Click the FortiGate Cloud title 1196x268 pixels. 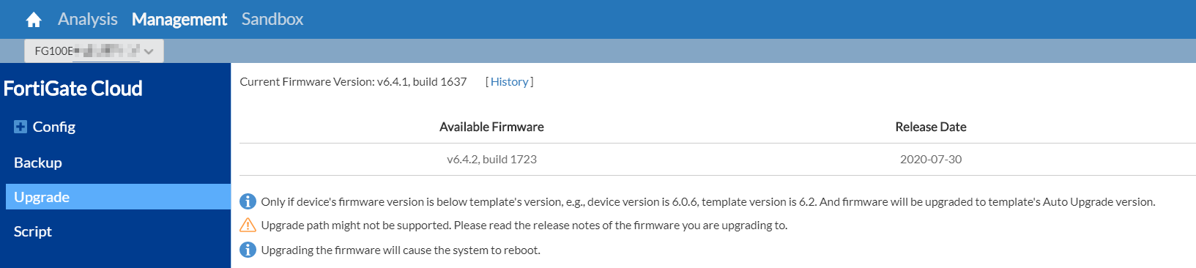click(73, 89)
